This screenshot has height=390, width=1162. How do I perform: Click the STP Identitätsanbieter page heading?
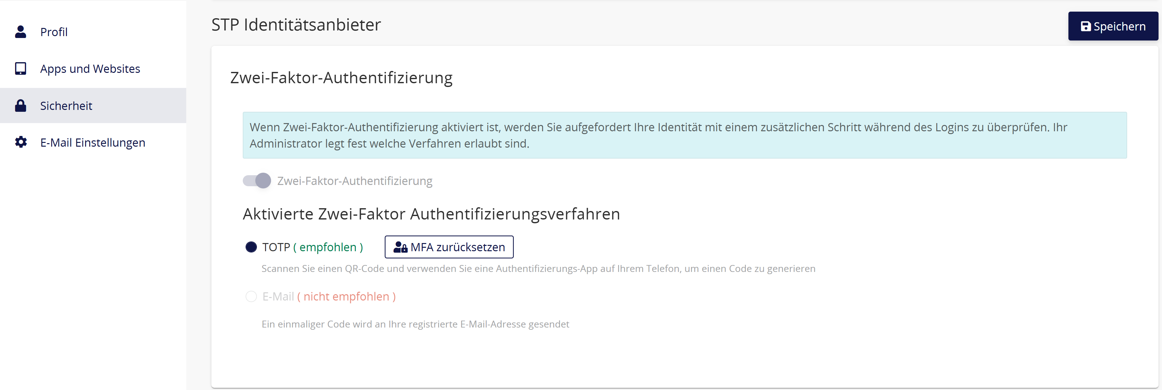(296, 25)
